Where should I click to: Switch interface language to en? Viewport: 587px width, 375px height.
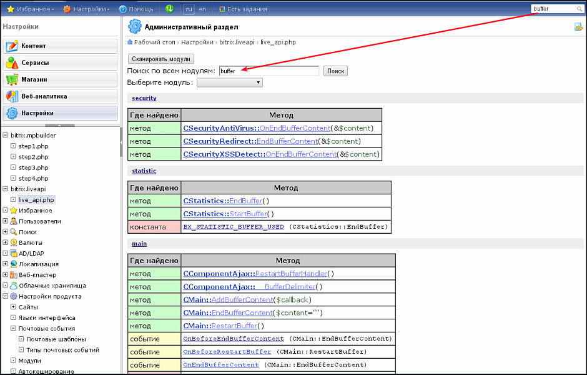202,9
